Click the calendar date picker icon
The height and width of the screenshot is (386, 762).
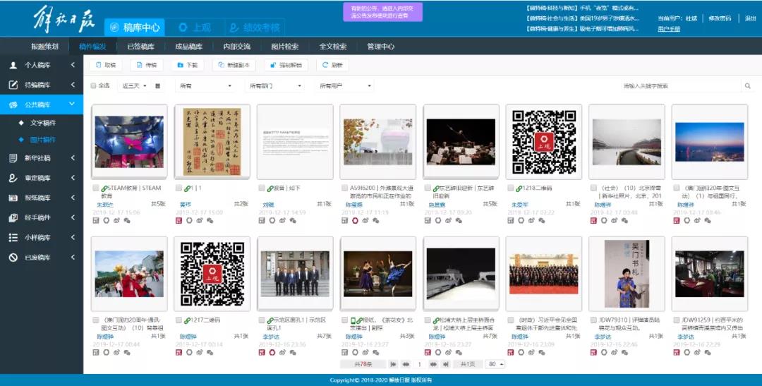tap(157, 86)
